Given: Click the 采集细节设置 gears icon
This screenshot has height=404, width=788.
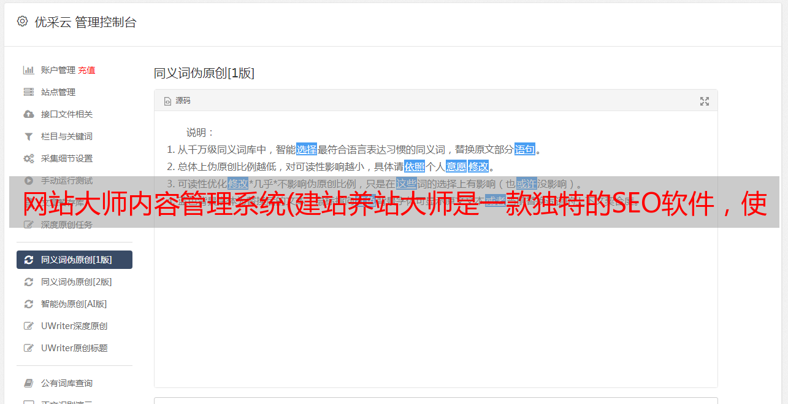Looking at the screenshot, I should [28, 158].
